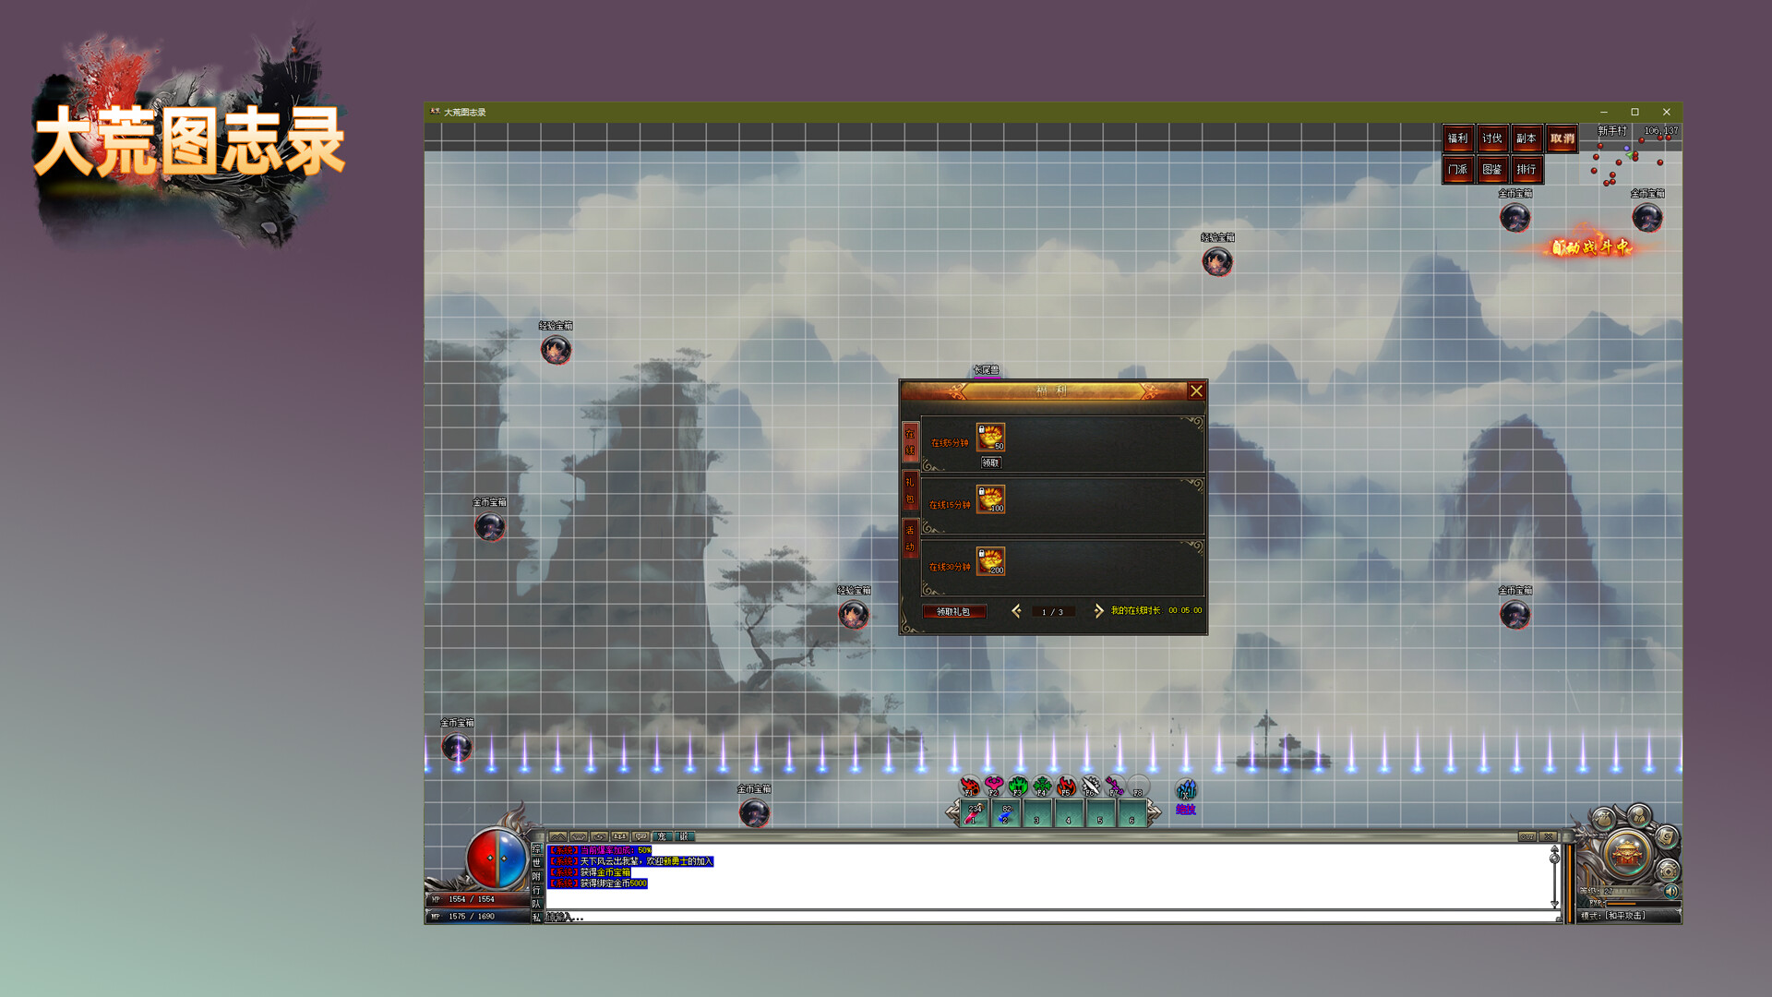Click the next page arrow in welfare dialog
The width and height of the screenshot is (1772, 997).
coord(1098,610)
